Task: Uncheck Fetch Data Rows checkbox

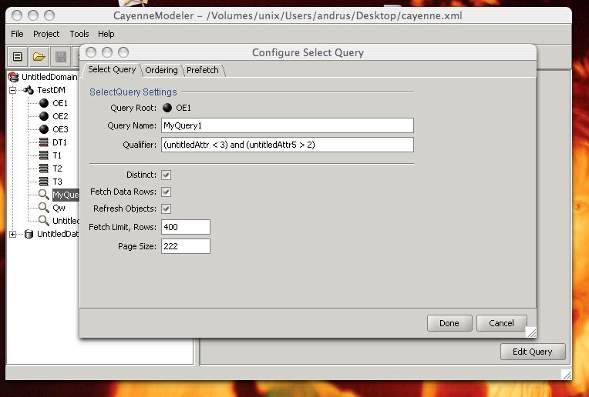Action: (166, 192)
